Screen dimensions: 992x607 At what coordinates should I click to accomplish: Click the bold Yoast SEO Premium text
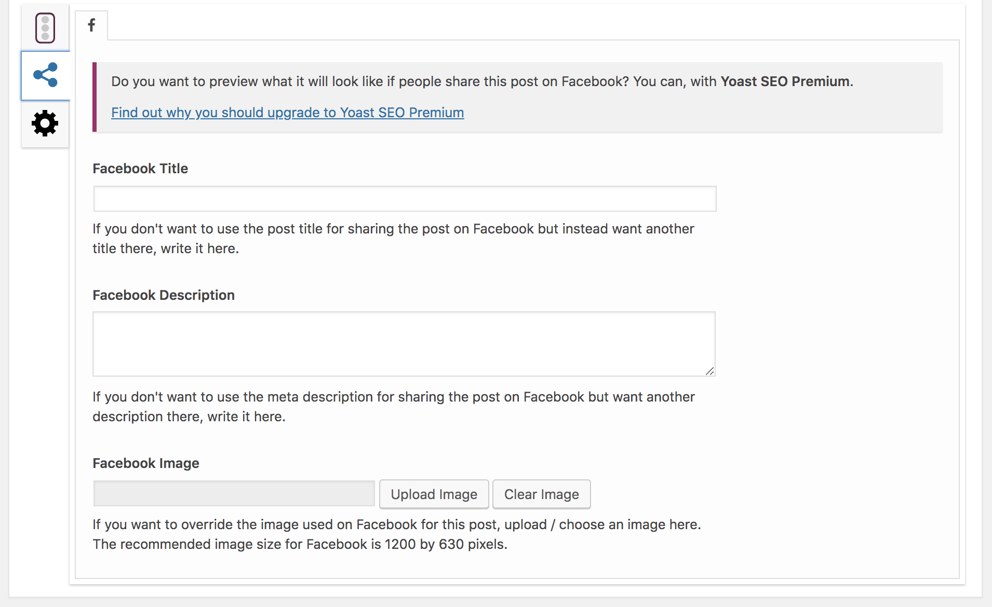785,81
